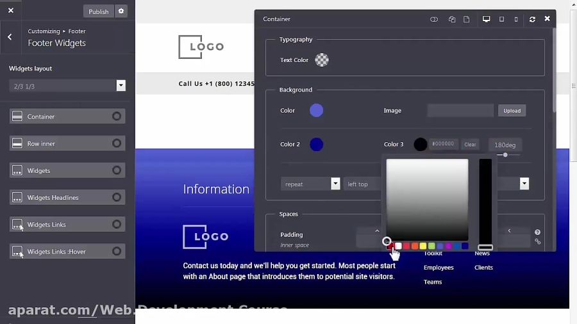Clear the Color 3 value
577x324 pixels.
470,144
